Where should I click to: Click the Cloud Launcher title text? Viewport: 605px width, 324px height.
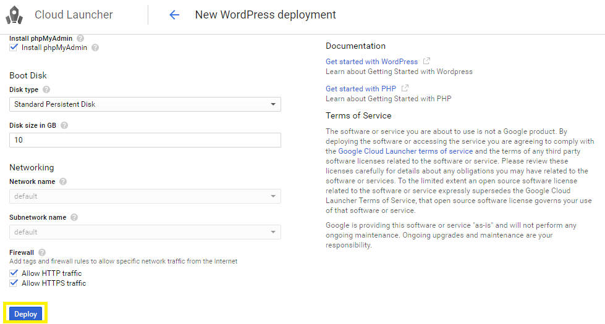74,15
